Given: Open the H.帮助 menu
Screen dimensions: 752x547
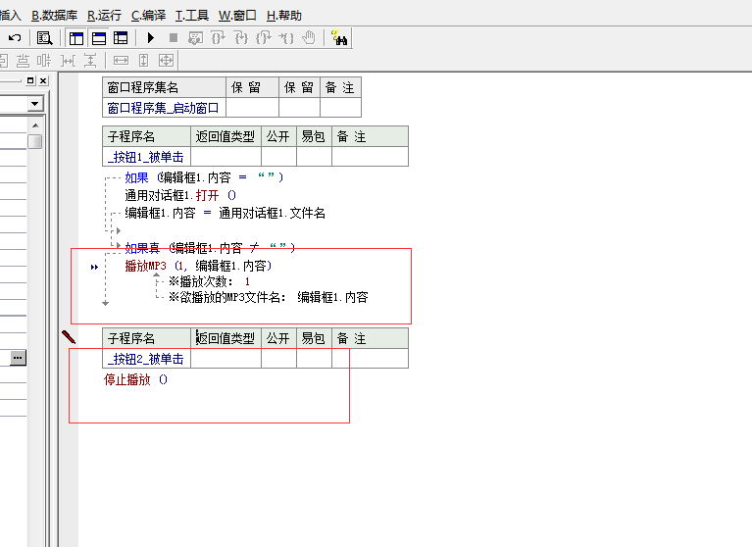Looking at the screenshot, I should 284,16.
